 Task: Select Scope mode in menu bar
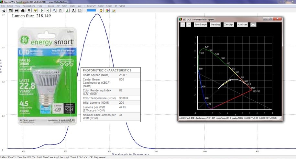click(x=51, y=6)
